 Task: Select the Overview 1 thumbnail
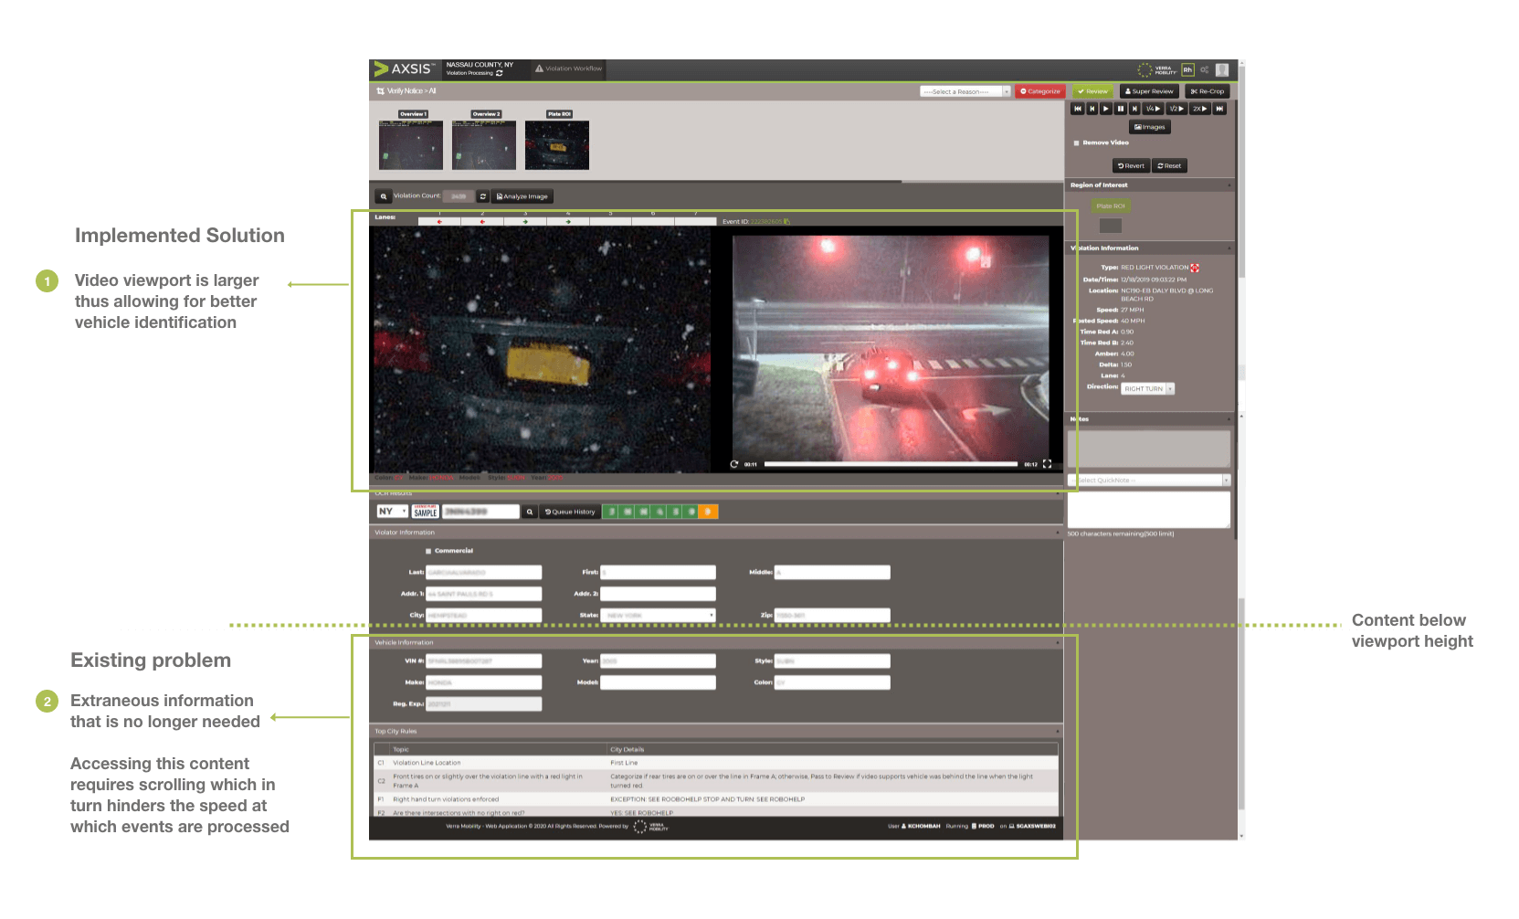pyautogui.click(x=411, y=144)
